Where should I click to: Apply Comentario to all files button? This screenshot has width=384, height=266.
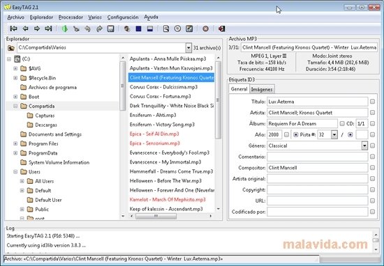click(x=373, y=157)
